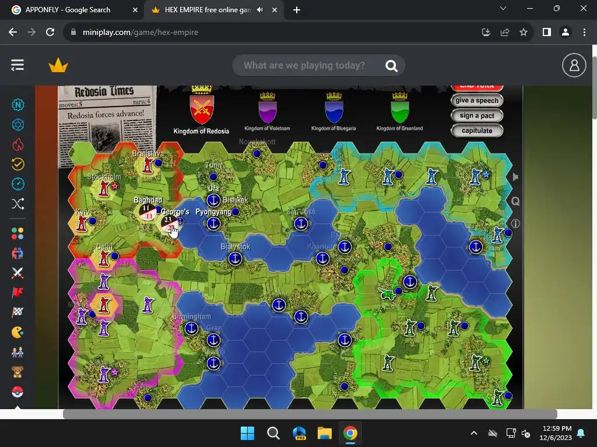Open the tab search dropdown chevron
The width and height of the screenshot is (597, 447).
pyautogui.click(x=503, y=8)
